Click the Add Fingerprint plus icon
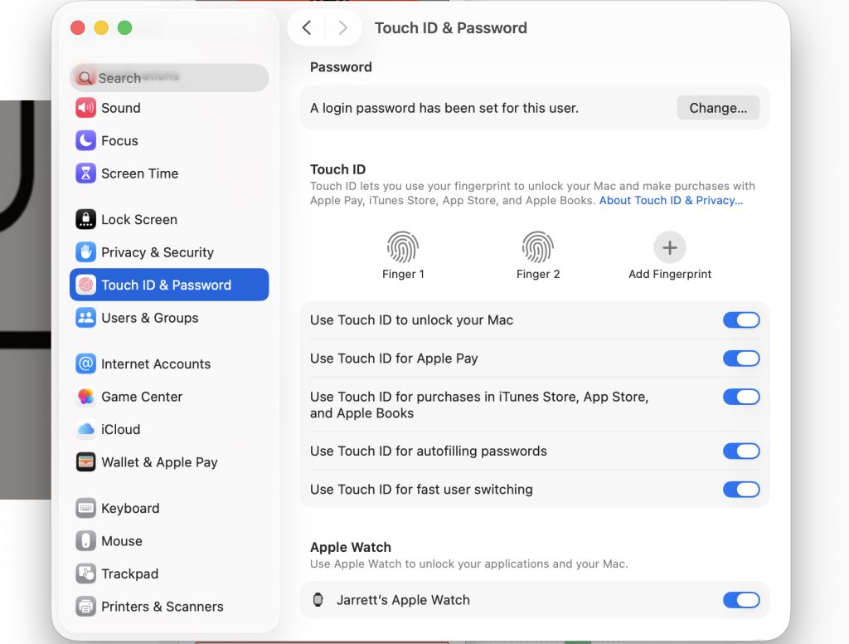Image resolution: width=849 pixels, height=644 pixels. 670,247
